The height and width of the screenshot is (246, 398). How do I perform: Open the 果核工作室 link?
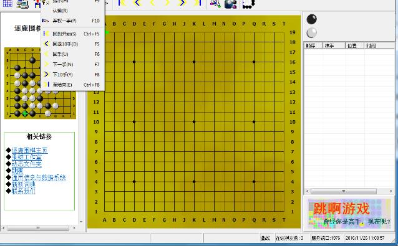click(x=27, y=158)
